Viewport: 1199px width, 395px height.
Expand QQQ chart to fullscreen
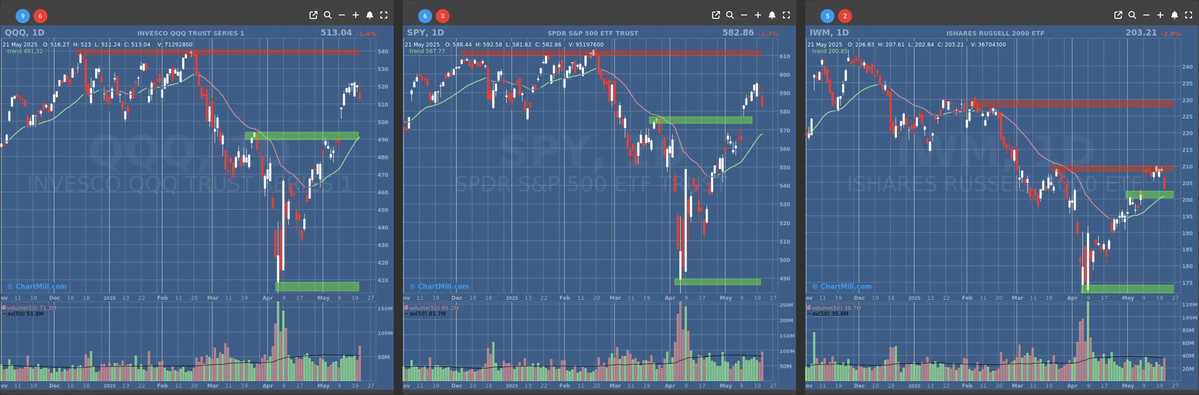pyautogui.click(x=383, y=15)
